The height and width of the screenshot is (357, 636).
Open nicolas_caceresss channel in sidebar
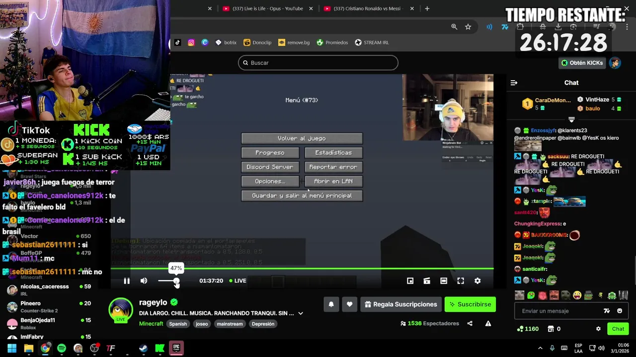[49, 290]
